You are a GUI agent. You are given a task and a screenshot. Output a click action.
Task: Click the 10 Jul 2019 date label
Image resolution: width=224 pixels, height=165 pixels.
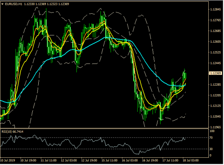pos(8,161)
